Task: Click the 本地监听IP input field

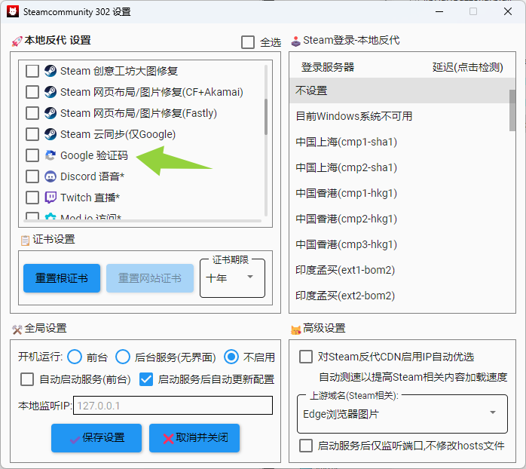Action: click(x=172, y=406)
